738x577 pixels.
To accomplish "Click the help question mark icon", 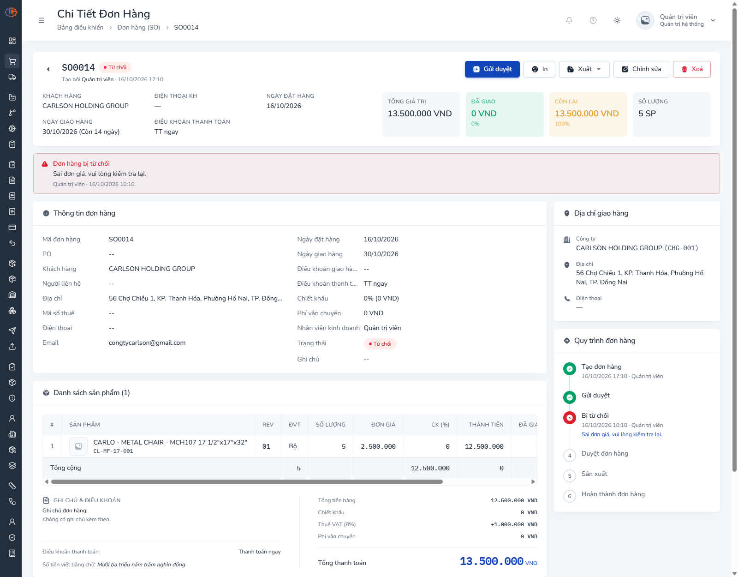I will click(593, 20).
